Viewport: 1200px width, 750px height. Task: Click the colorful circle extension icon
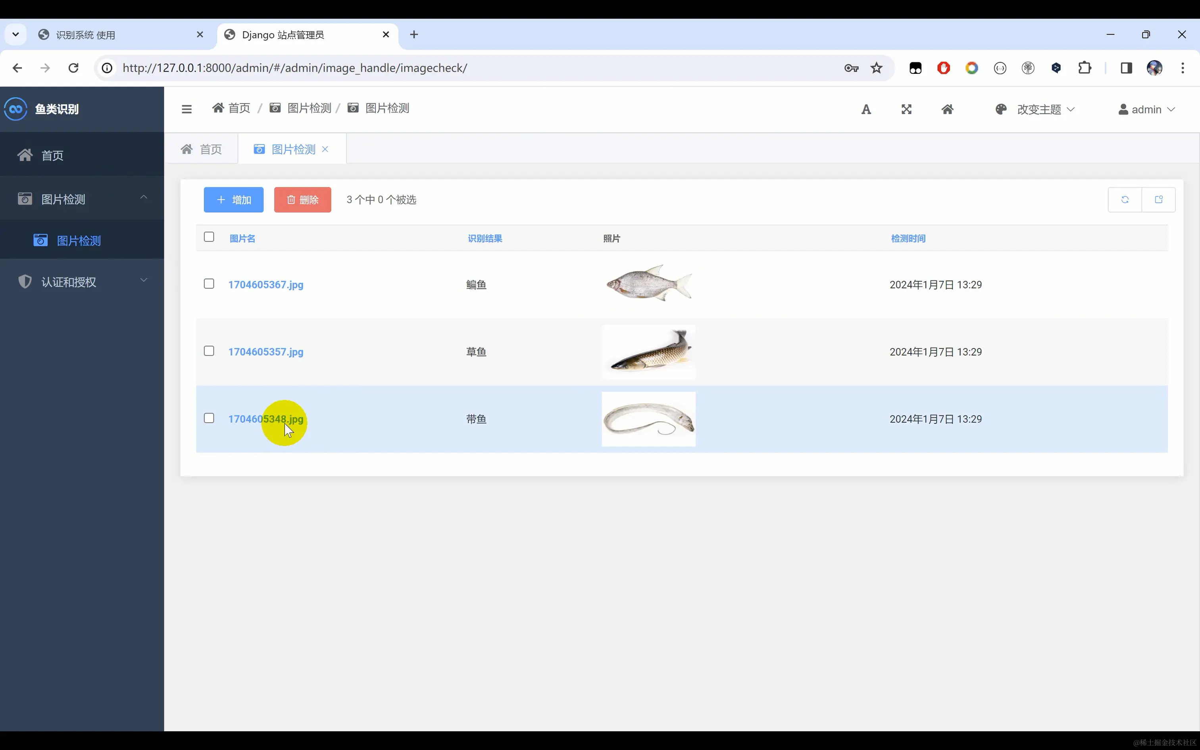pos(971,68)
